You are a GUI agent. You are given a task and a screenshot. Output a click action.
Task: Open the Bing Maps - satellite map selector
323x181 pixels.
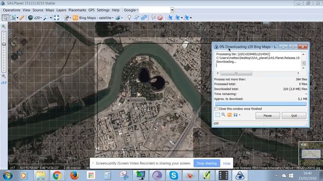pyautogui.click(x=93, y=18)
